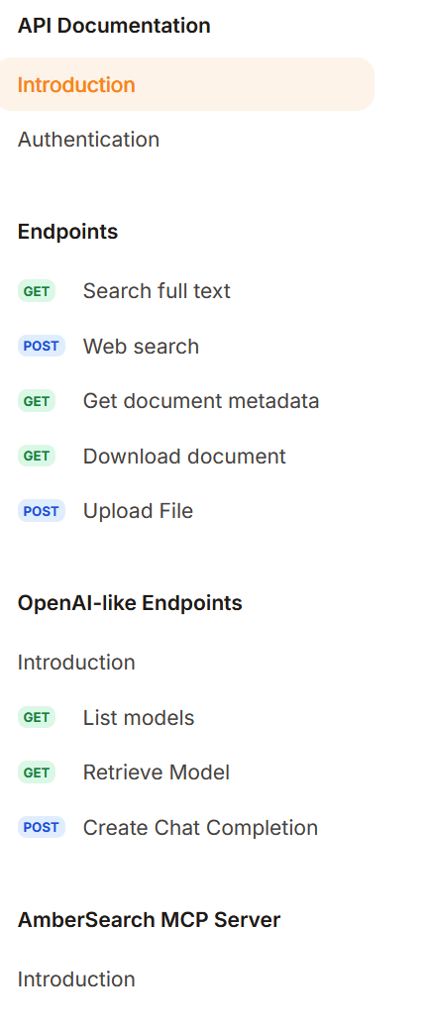Navigate to the Upload File endpoint
The height and width of the screenshot is (1029, 428).
(x=138, y=511)
